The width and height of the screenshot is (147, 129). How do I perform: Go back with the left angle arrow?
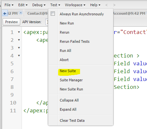click(106, 5)
